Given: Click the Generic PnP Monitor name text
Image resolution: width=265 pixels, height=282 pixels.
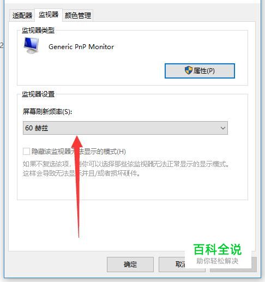Looking at the screenshot, I should 81,47.
